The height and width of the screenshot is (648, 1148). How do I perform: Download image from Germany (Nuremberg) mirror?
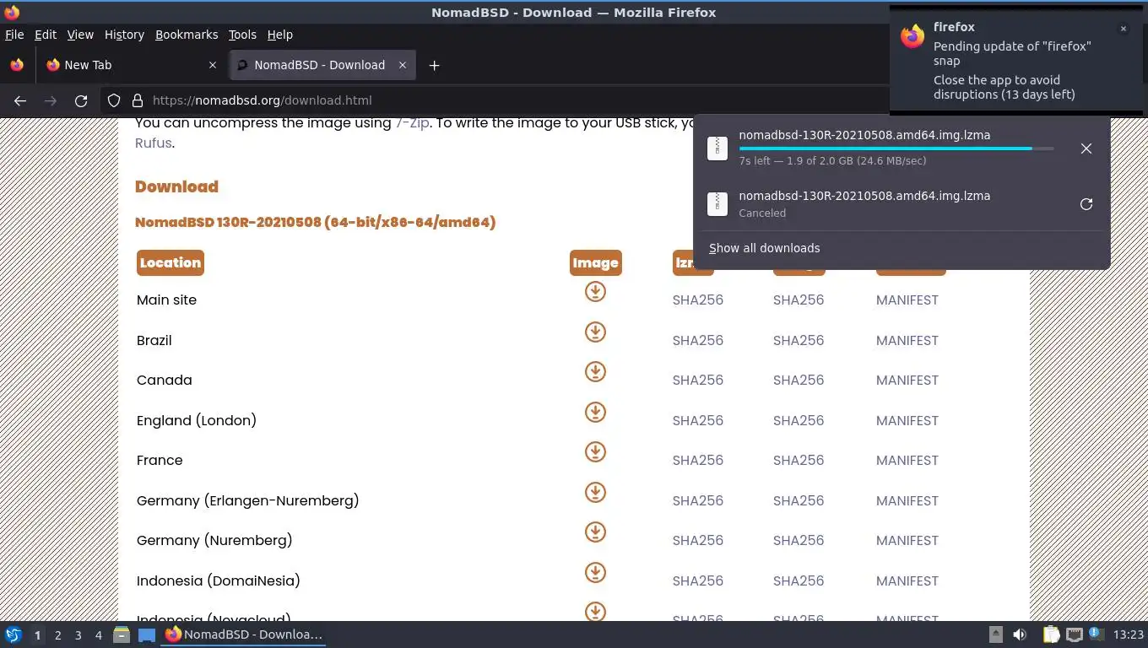595,532
